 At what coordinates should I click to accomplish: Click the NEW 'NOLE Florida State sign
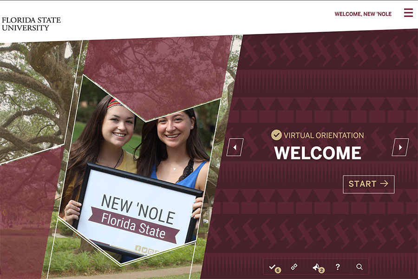pyautogui.click(x=137, y=212)
